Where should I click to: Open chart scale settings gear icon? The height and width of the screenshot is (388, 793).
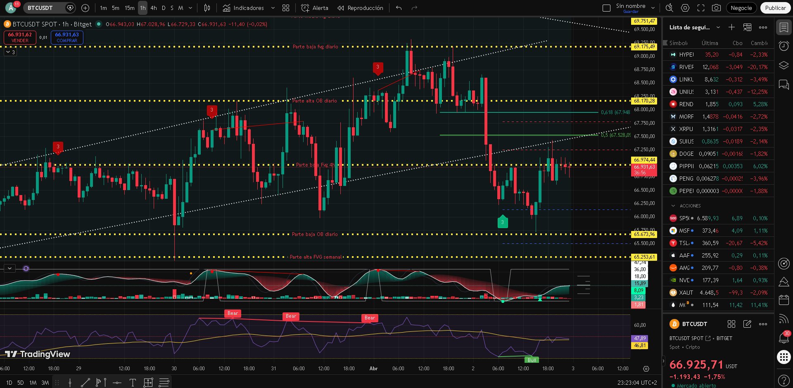pos(646,369)
